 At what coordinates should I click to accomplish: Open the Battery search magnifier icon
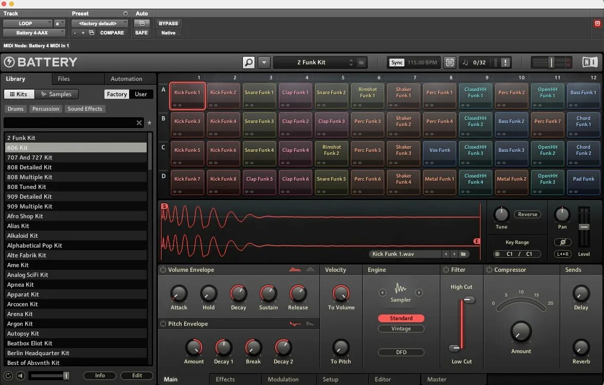point(248,62)
